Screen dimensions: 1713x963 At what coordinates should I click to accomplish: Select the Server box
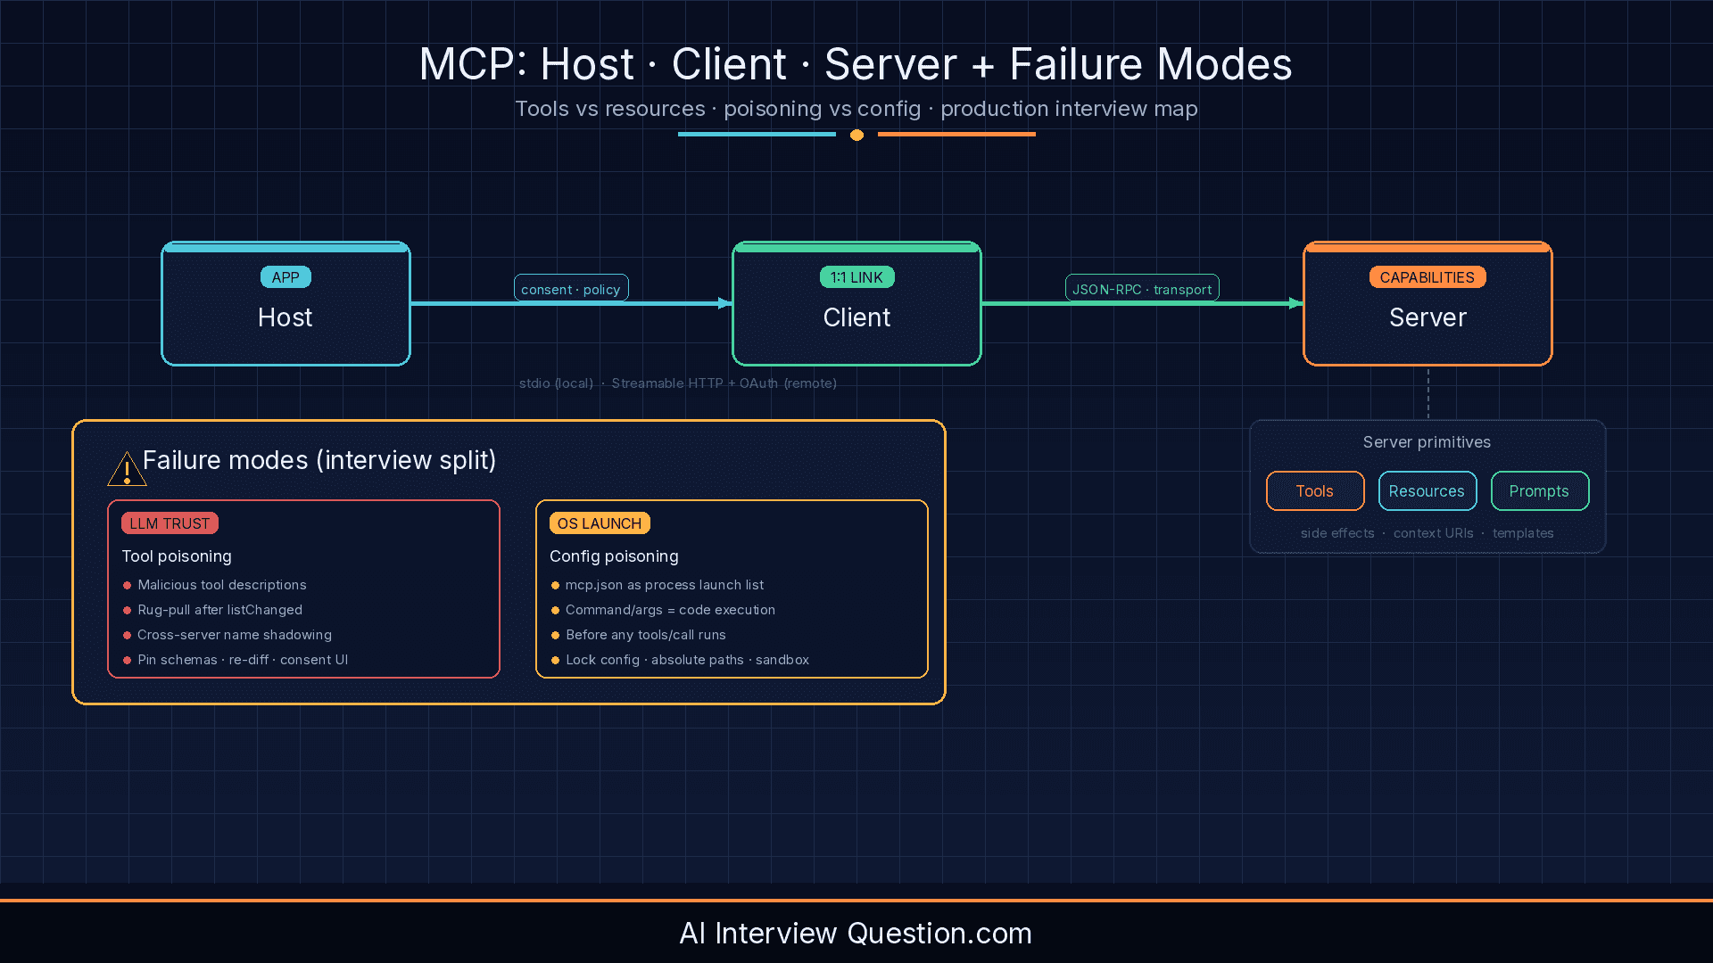1427,303
